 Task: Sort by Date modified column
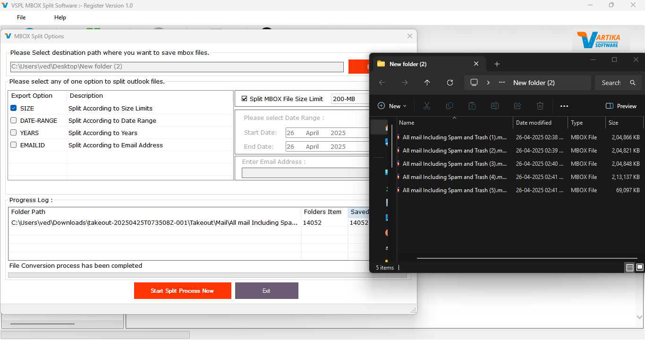click(540, 123)
